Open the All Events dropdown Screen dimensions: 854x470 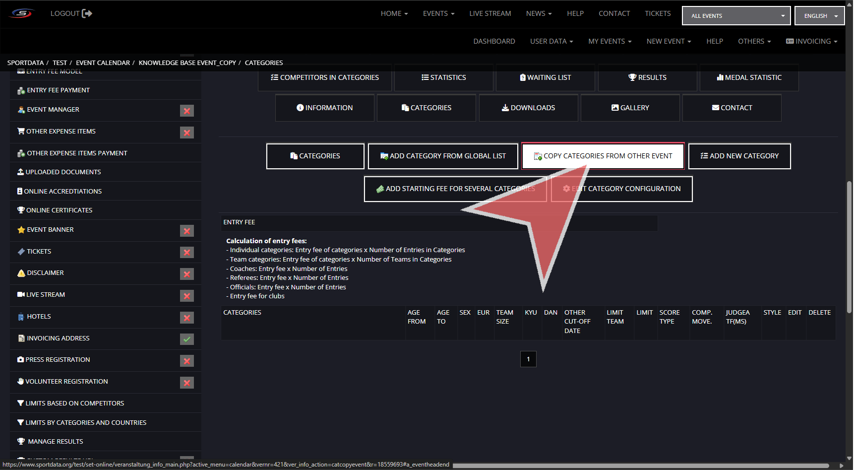(736, 16)
